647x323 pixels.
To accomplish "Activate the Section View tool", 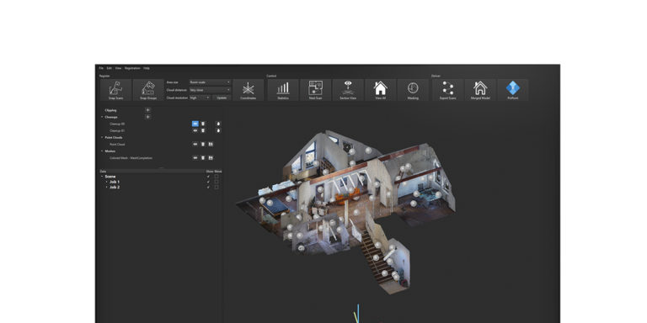I will click(x=348, y=90).
